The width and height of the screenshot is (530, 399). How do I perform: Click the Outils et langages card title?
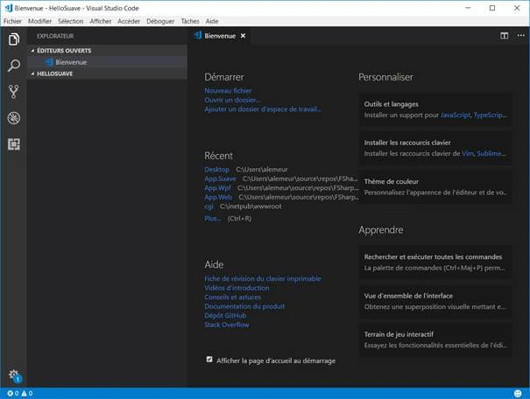[x=391, y=104]
